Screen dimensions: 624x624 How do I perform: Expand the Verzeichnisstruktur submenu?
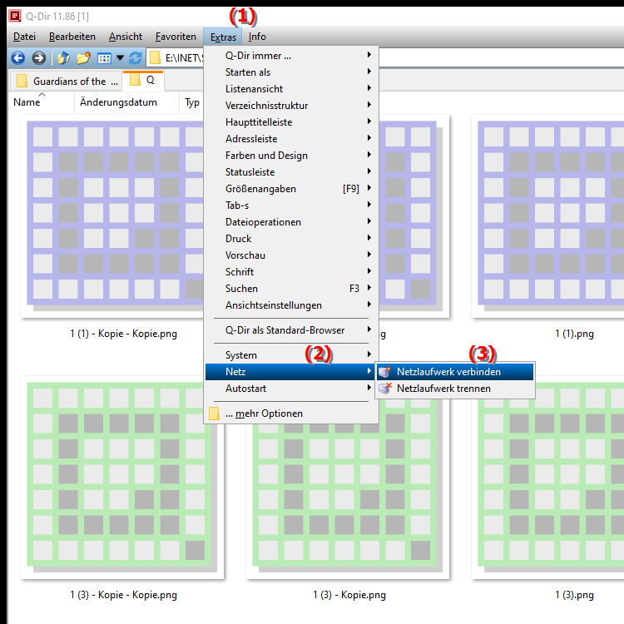click(x=291, y=106)
